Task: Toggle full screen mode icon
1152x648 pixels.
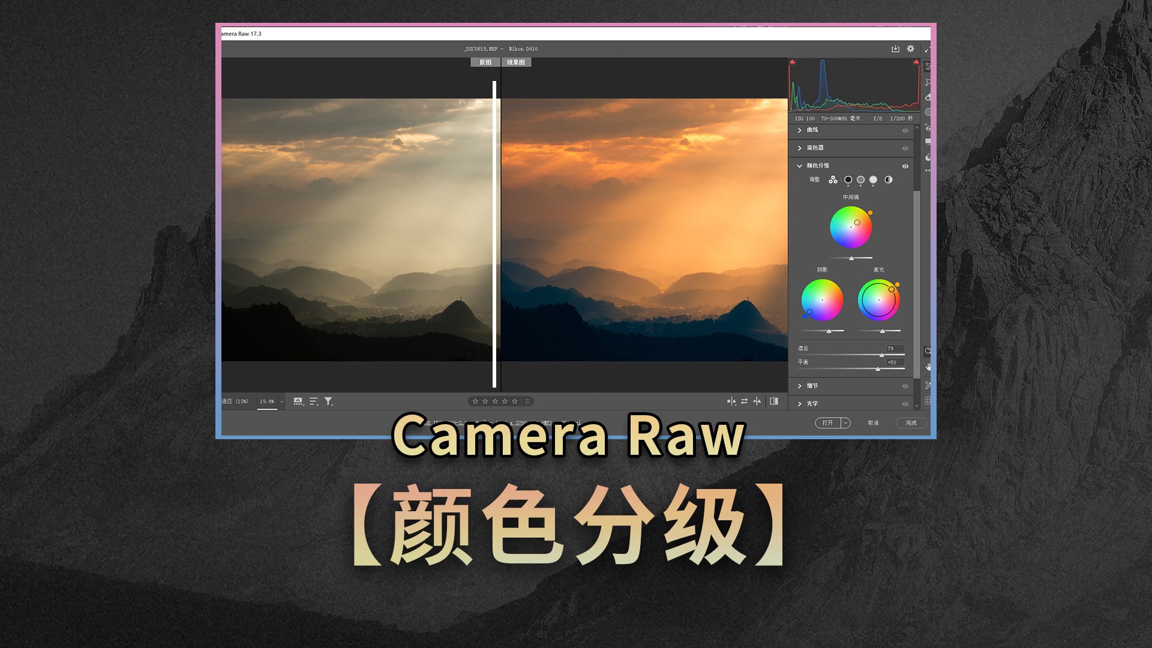Action: coord(927,49)
